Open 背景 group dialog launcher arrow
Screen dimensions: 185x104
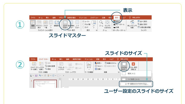pyautogui.click(x=118, y=72)
